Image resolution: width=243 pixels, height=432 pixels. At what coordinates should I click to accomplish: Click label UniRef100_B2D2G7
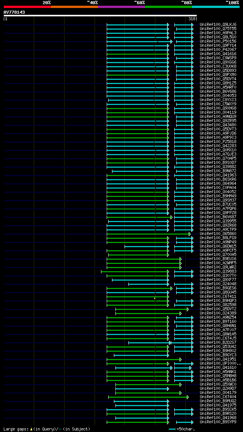[x=218, y=343]
